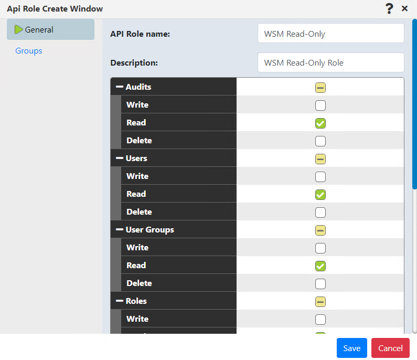Enable Audits Delete permission
Screen dimensions: 417x360
click(320, 141)
